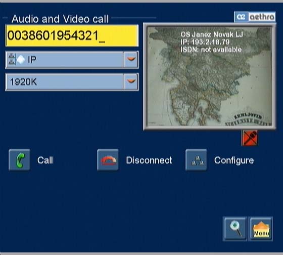
Task: Click the 'ISDN: not available' text
Action: click(211, 50)
